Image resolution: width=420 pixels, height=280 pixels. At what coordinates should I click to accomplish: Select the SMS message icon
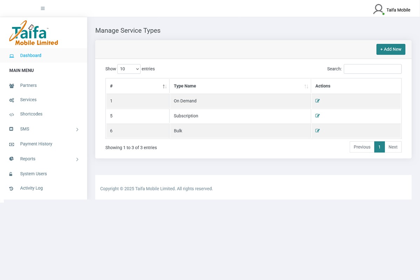point(12,129)
